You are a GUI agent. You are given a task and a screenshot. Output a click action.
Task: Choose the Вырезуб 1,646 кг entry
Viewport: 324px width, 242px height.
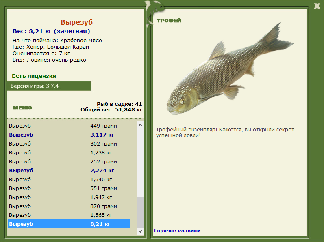[68, 179]
